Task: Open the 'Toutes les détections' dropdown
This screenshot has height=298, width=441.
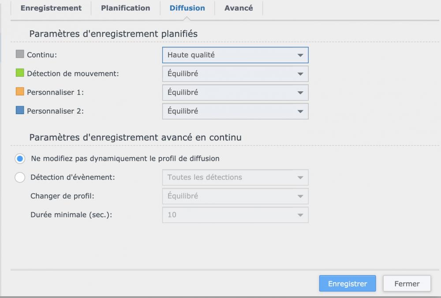Action: [x=235, y=177]
